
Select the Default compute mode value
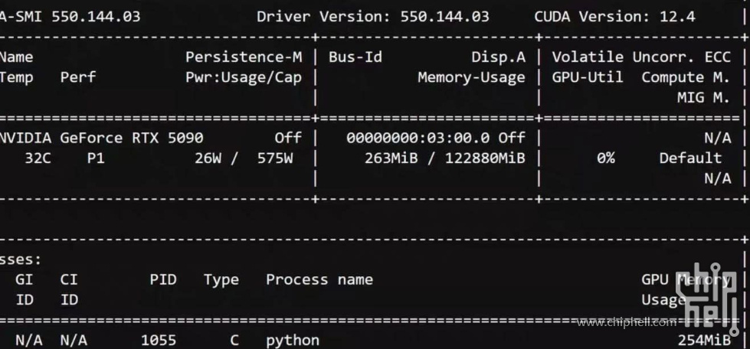pos(691,158)
